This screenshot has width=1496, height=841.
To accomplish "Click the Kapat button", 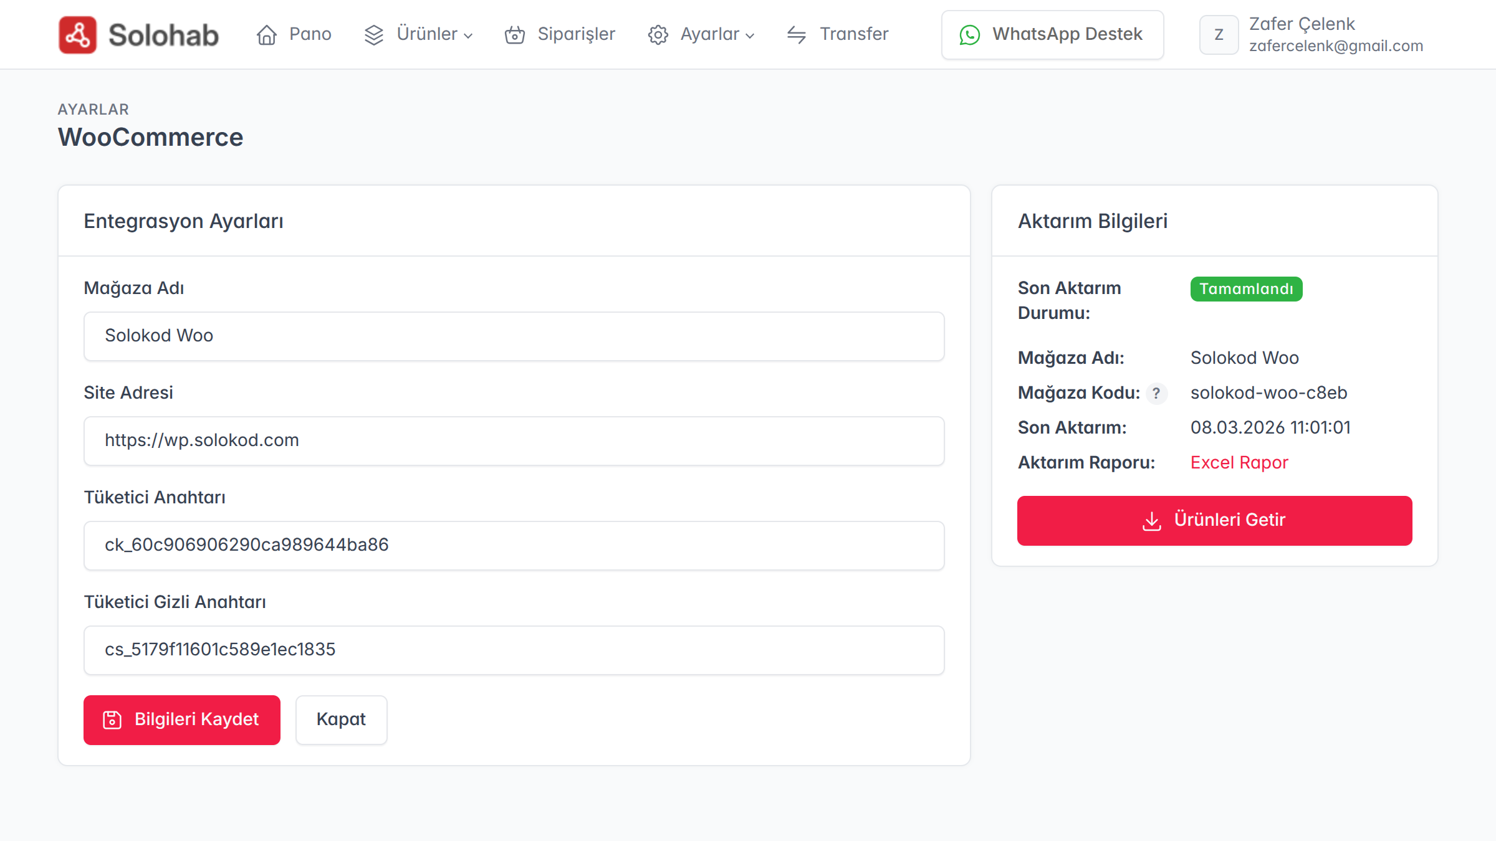I will coord(342,720).
